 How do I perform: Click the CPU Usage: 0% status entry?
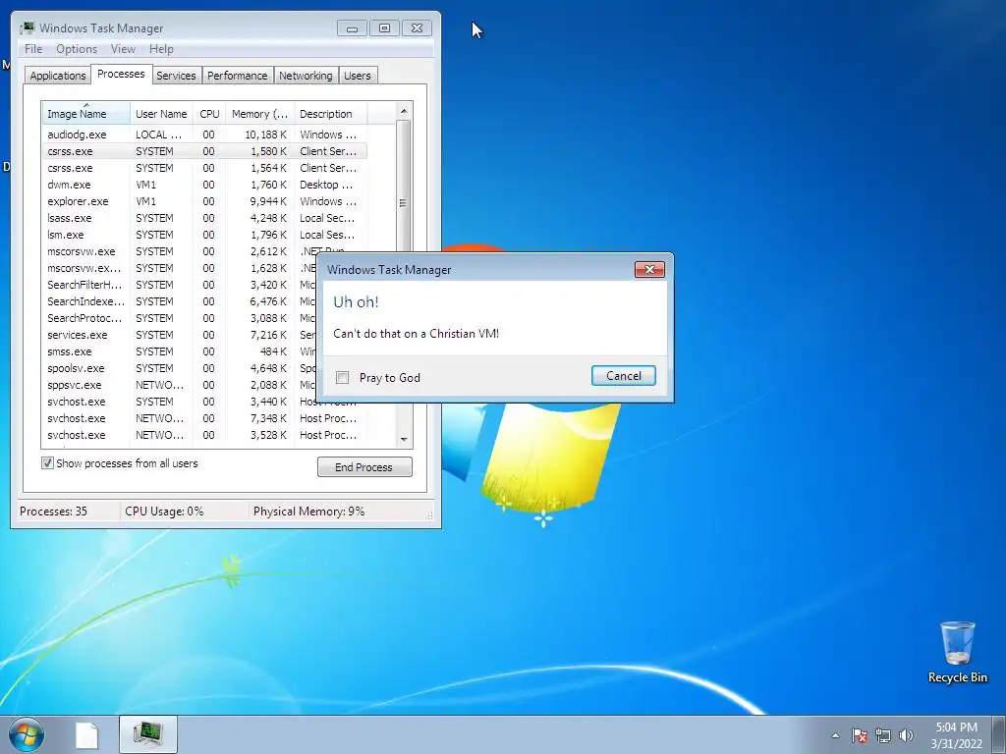pos(164,512)
